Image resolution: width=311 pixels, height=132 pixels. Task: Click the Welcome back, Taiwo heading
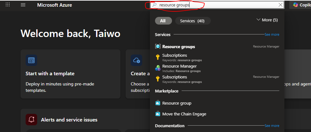(70, 33)
